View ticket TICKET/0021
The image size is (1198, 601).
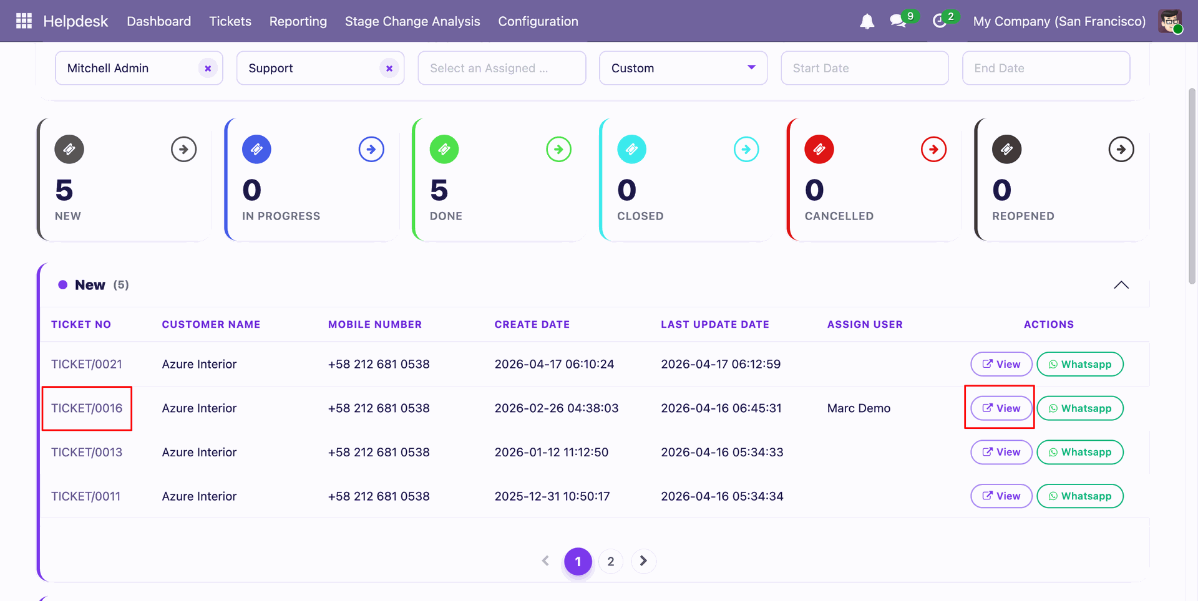pyautogui.click(x=1001, y=364)
